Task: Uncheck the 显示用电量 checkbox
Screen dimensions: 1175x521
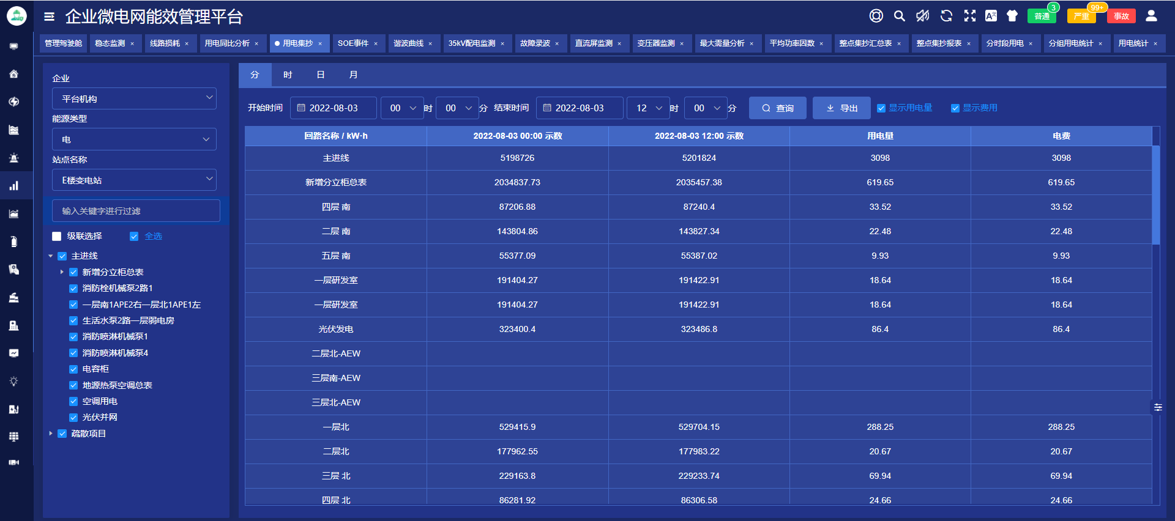Action: click(x=881, y=108)
